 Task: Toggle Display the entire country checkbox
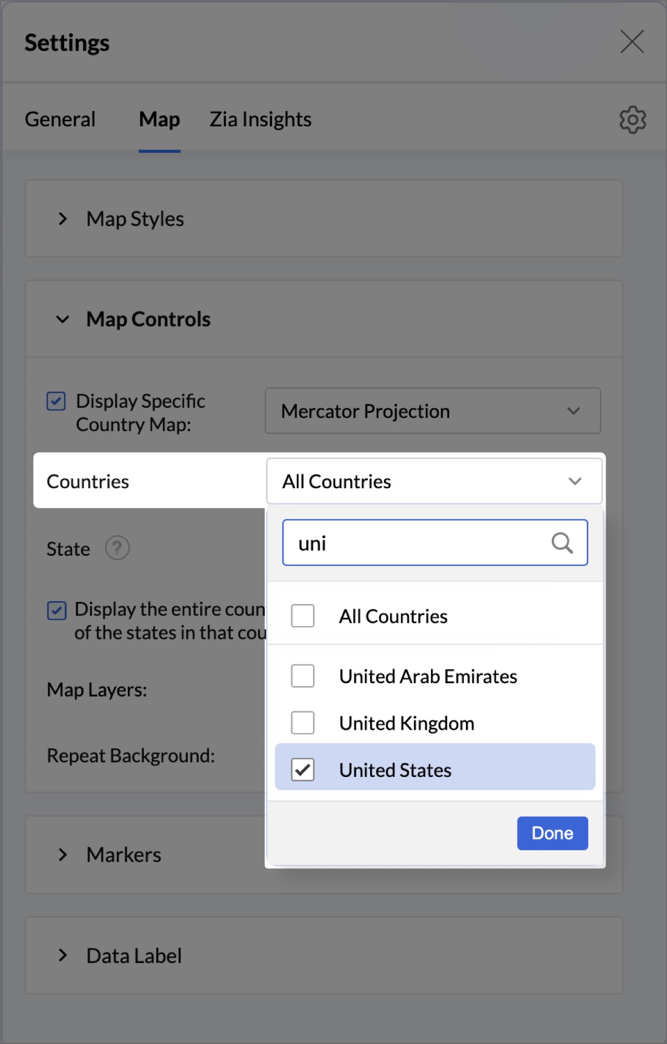coord(57,611)
